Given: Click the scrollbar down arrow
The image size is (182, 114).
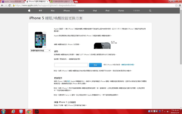Looking at the screenshot, I should click(x=181, y=108).
